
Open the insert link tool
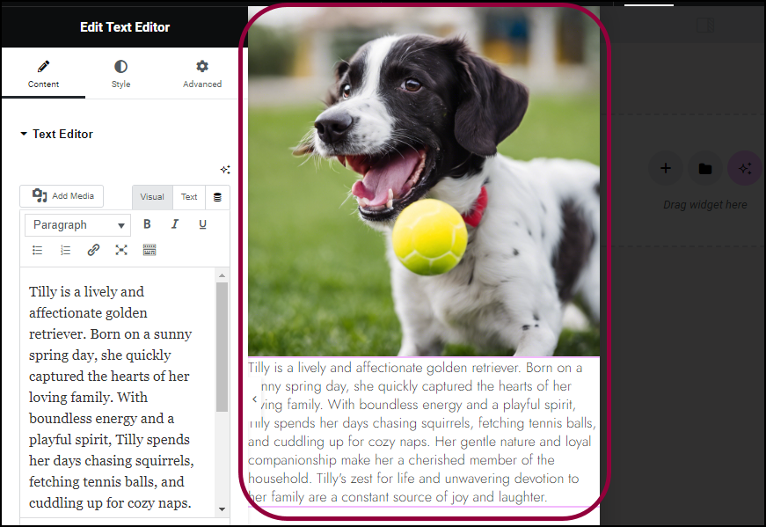point(93,250)
